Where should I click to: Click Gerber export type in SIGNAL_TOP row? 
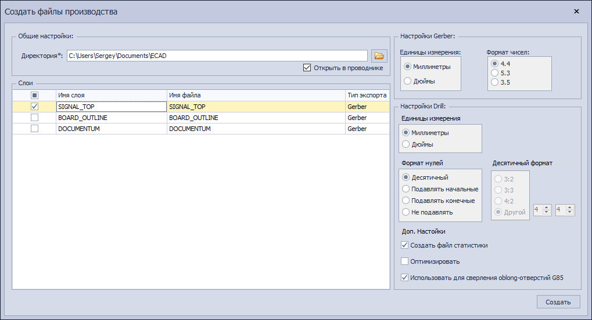click(367, 107)
